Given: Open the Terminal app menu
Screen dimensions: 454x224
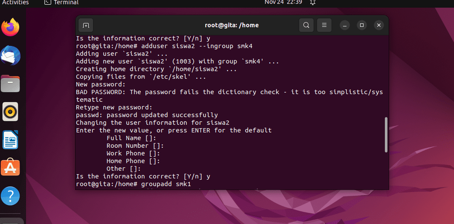Looking at the screenshot, I should click(61, 3).
